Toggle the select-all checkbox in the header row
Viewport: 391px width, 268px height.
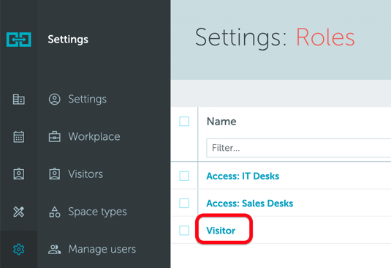click(184, 122)
